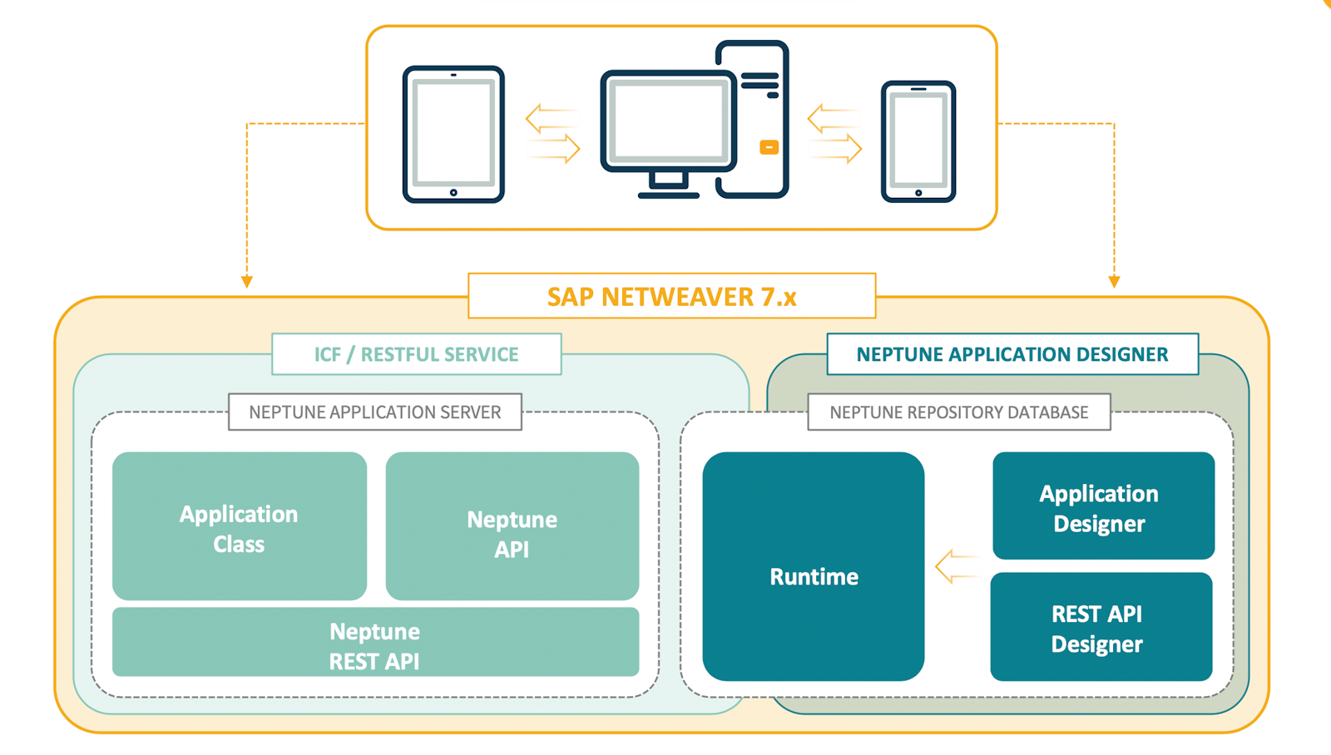The image size is (1331, 755).
Task: Select the tablet device icon
Action: point(453,135)
